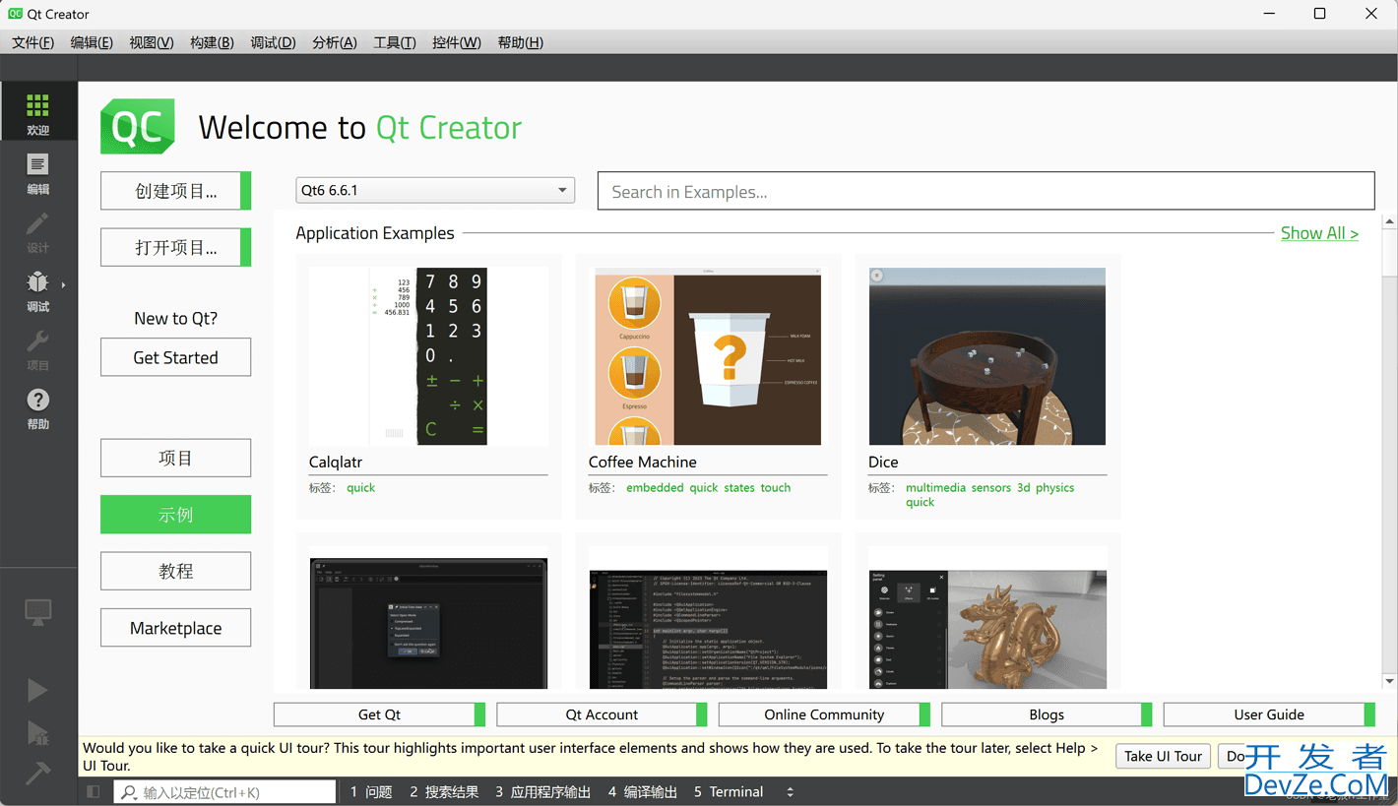Screen dimensions: 1398x806
Task: Click the states tag under Coffee Machine
Action: point(739,487)
